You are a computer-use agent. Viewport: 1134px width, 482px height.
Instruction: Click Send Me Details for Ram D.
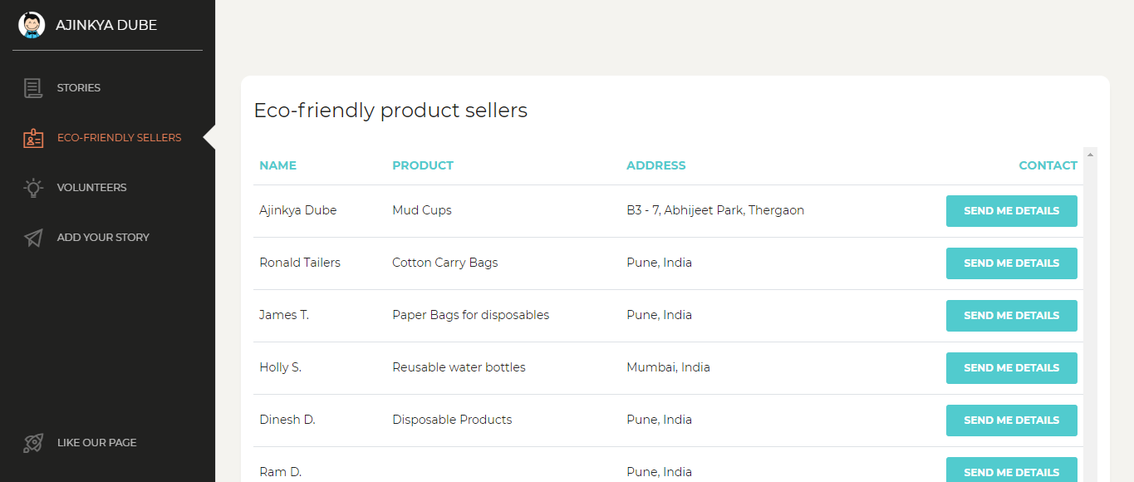coord(1011,471)
